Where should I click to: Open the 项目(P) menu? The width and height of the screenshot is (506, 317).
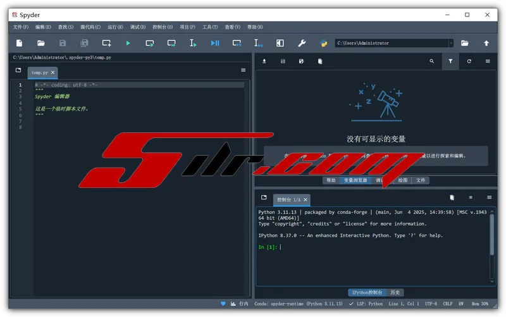(x=187, y=27)
